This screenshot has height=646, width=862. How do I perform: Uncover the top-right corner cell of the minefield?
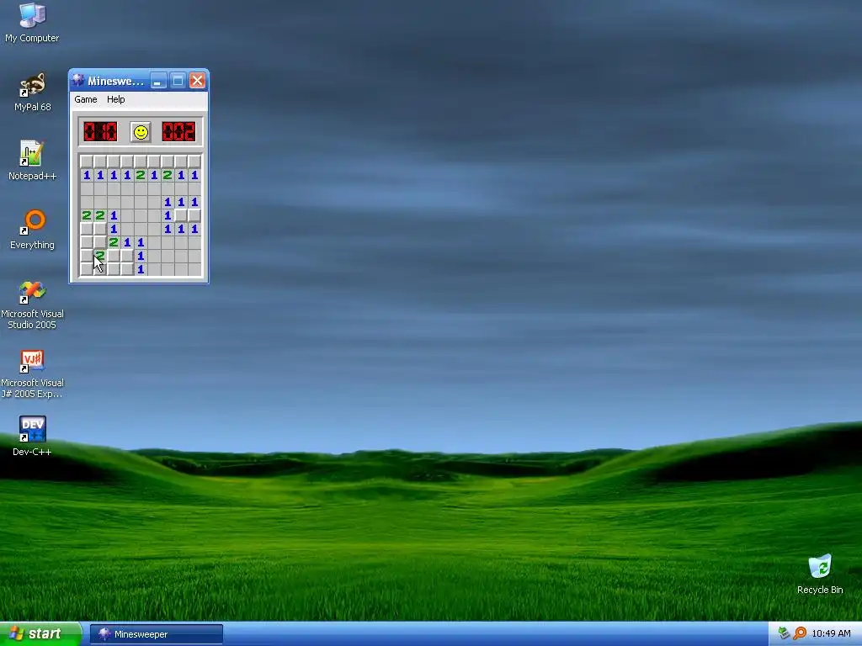[194, 161]
